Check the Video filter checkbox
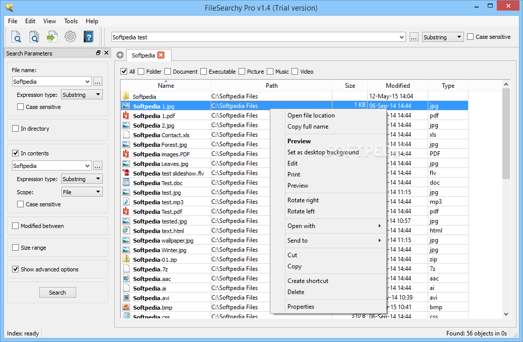The width and height of the screenshot is (523, 342). pos(295,72)
